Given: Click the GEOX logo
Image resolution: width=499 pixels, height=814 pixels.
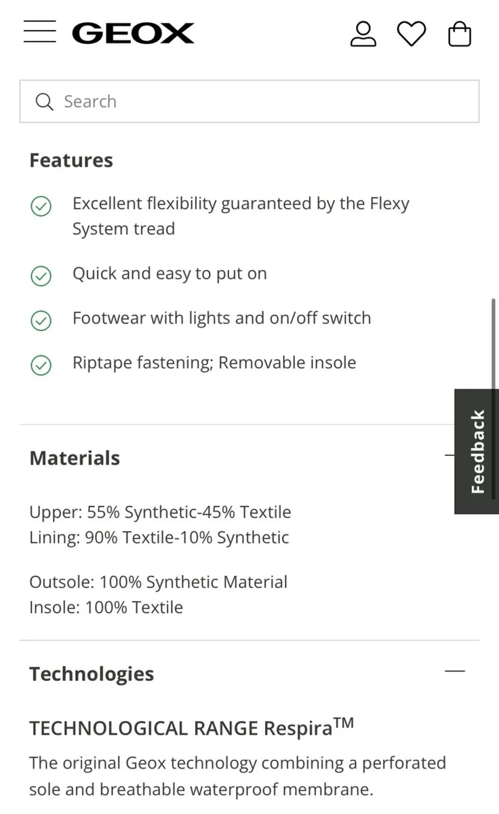Looking at the screenshot, I should tap(133, 33).
